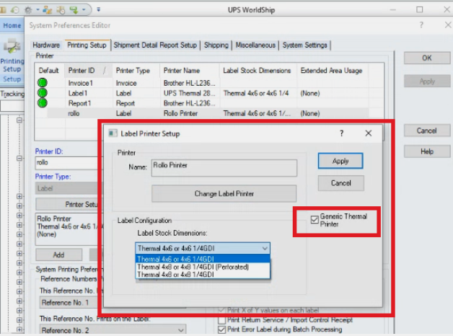Viewport: 453px width, 336px height.
Task: Click the Printer ID field containing rollo
Action: (67, 162)
